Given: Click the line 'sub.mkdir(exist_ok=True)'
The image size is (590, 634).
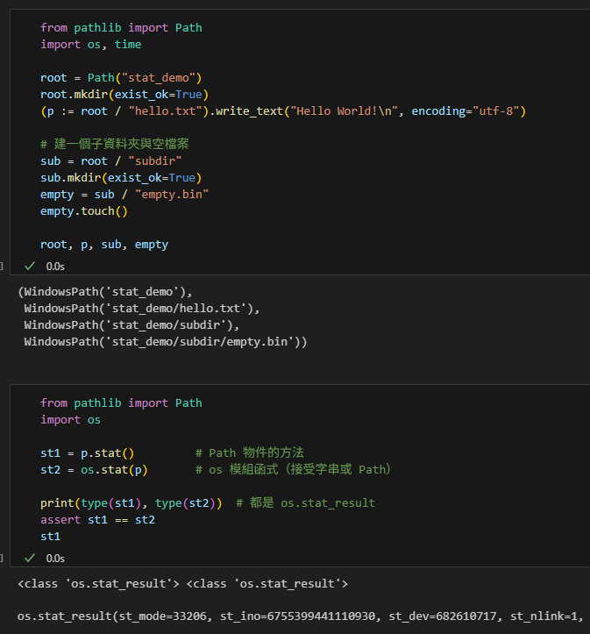Looking at the screenshot, I should click(121, 178).
